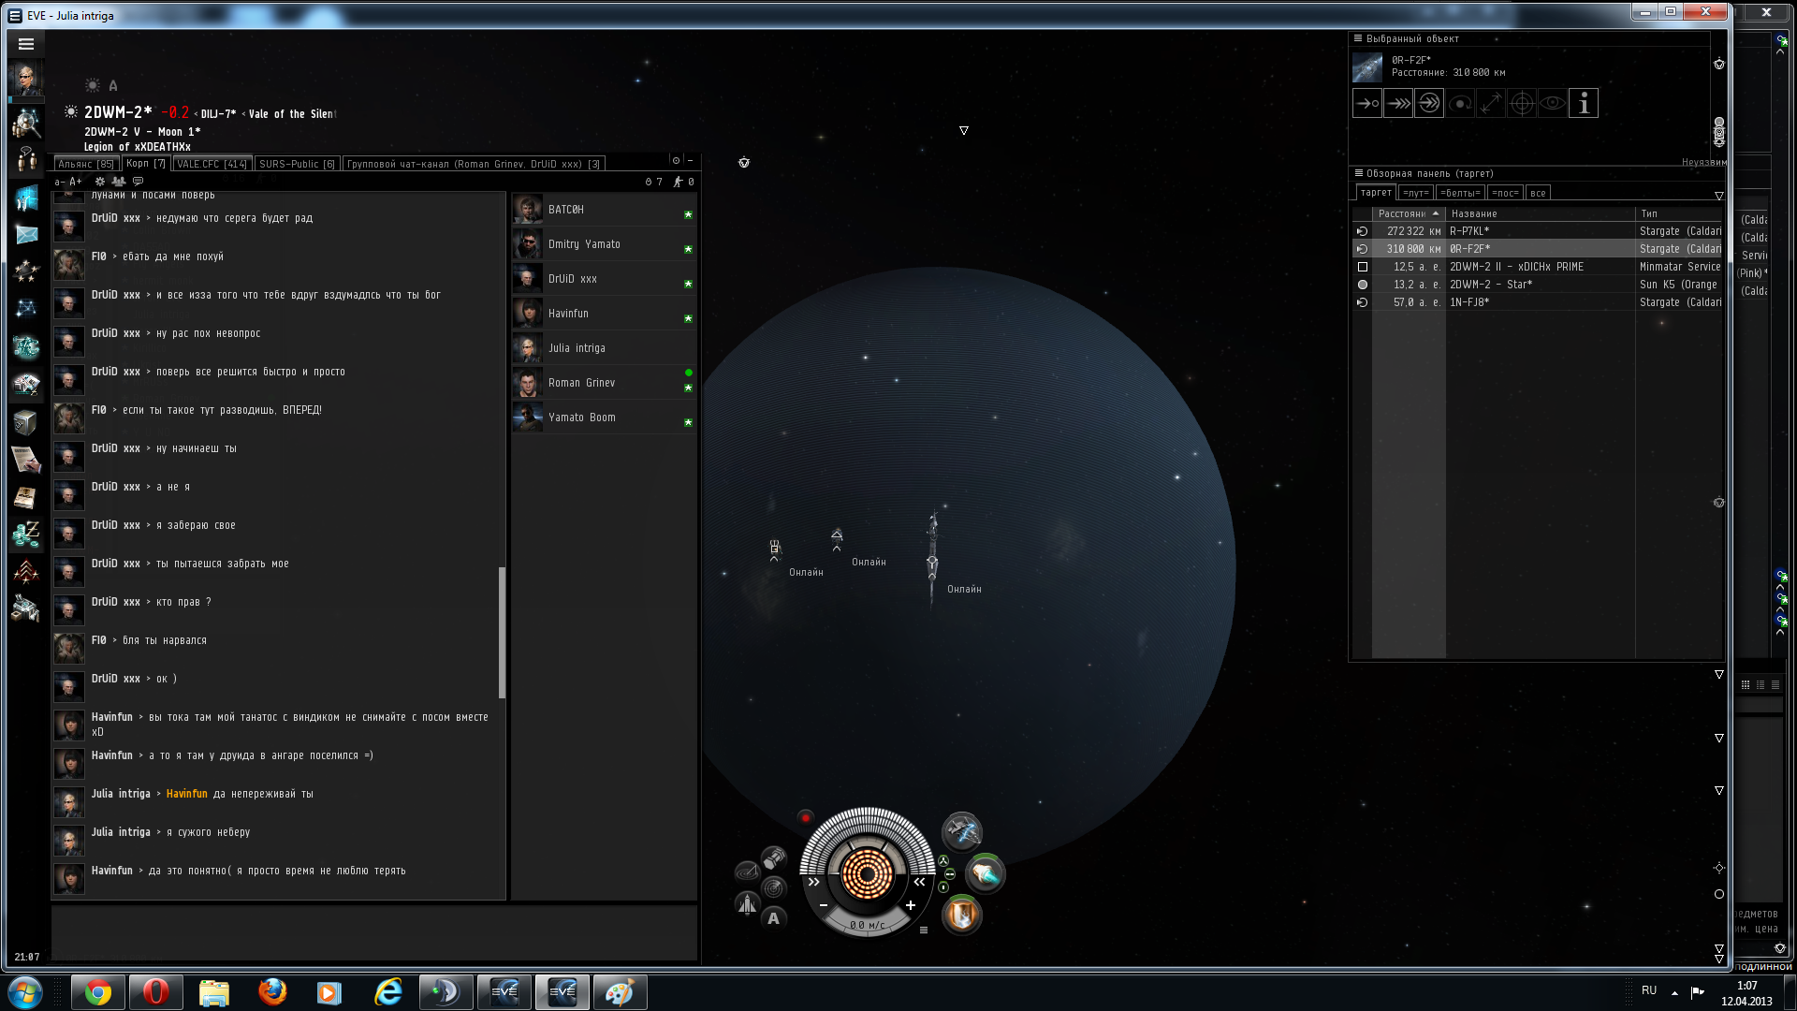Open the scanner button on the HUD
Viewport: 1797px width, 1011px height.
point(774,887)
